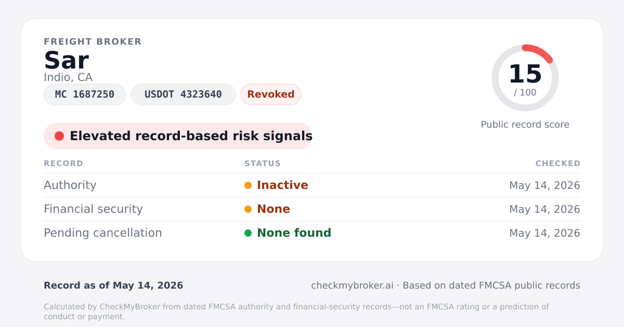Viewport: 624px width, 327px height.
Task: Open the checkmybroker.ai link
Action: [x=352, y=285]
